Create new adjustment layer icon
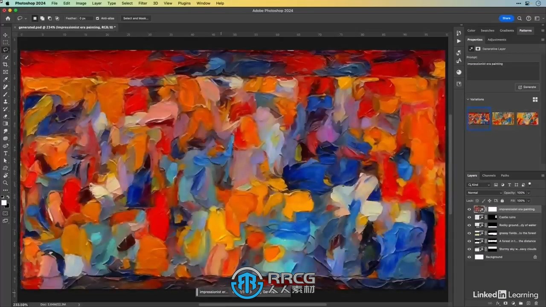This screenshot has height=307, width=546. coord(513,303)
